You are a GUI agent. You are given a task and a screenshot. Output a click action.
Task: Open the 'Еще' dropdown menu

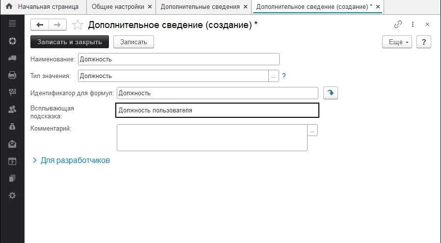pyautogui.click(x=396, y=42)
